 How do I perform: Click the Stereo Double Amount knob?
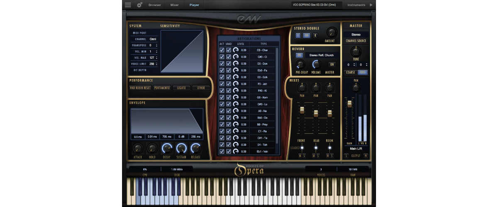tap(332, 32)
